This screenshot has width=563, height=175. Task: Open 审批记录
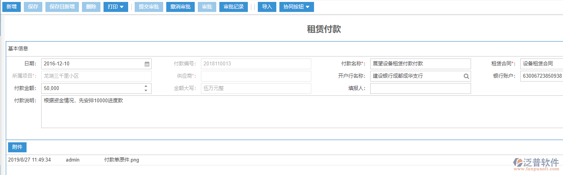[x=234, y=7]
